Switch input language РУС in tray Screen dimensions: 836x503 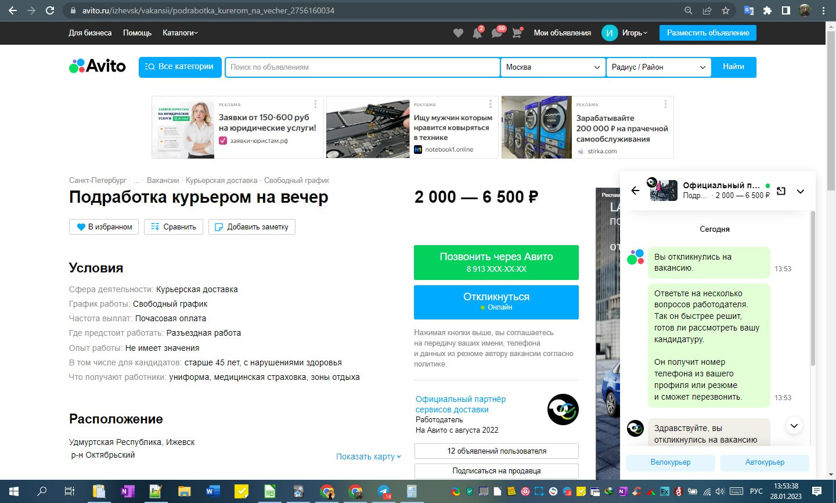coord(756,491)
